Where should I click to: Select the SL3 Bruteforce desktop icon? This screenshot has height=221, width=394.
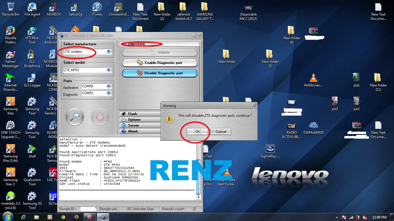[32, 59]
